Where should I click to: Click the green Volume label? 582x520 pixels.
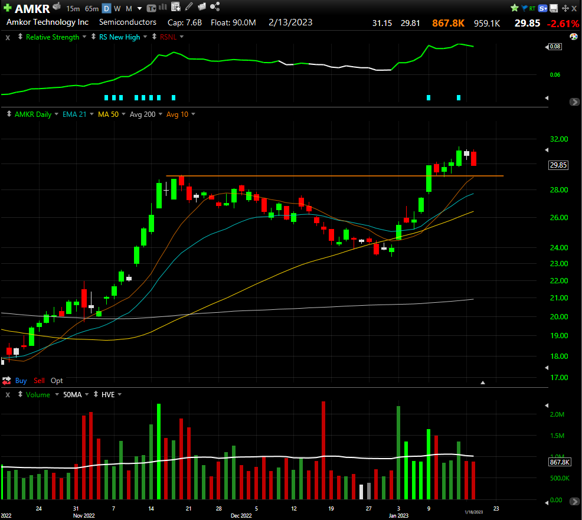pos(38,394)
